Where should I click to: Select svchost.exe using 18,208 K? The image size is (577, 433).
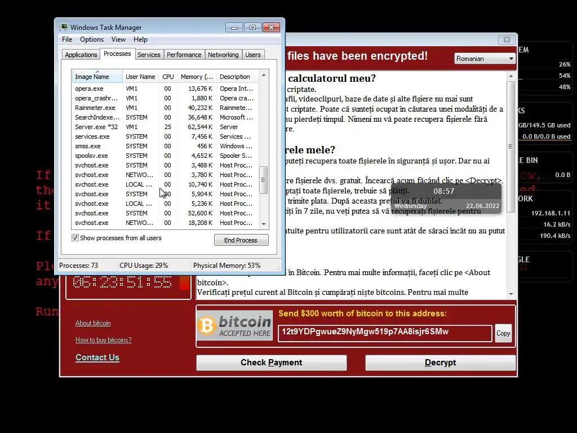[166, 222]
